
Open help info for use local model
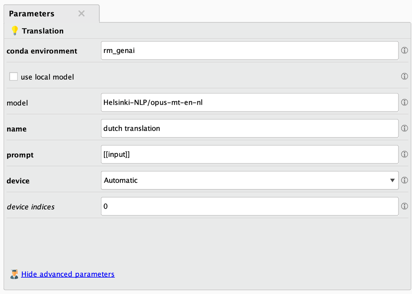(404, 76)
